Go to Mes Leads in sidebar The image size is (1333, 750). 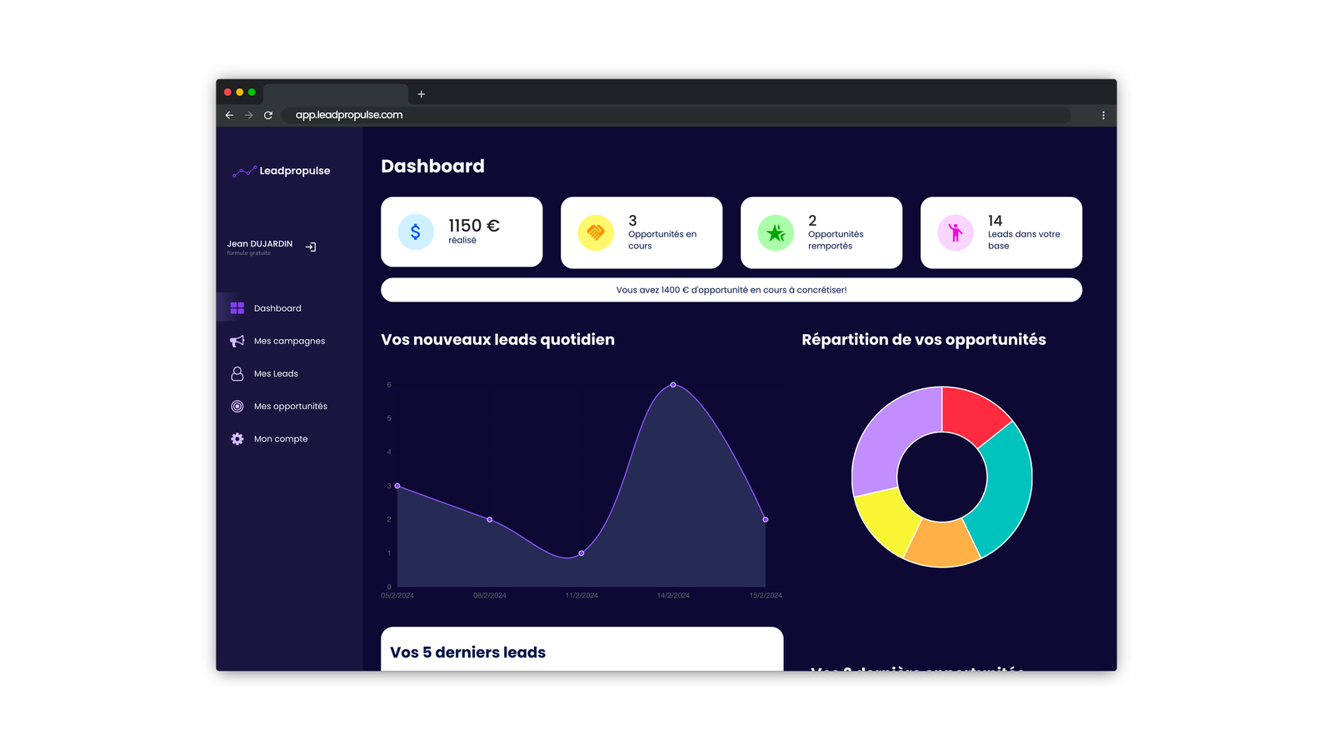pos(276,374)
